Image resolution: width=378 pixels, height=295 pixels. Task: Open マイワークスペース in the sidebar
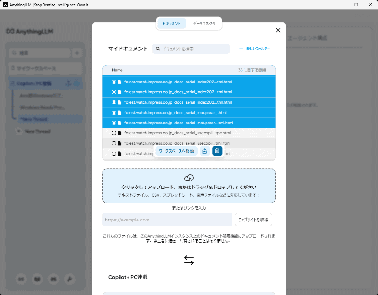tap(45, 68)
